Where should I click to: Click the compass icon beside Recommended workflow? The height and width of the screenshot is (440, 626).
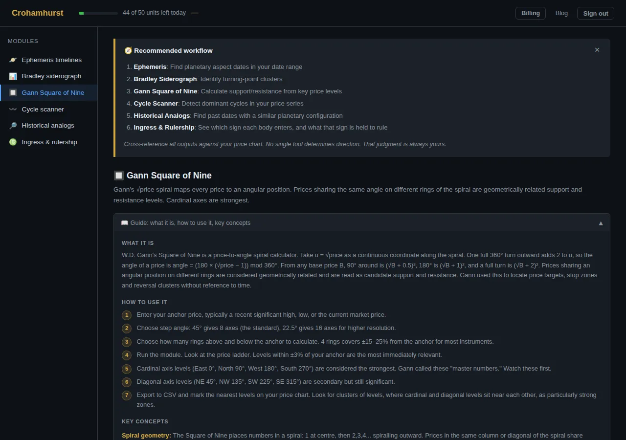(128, 50)
